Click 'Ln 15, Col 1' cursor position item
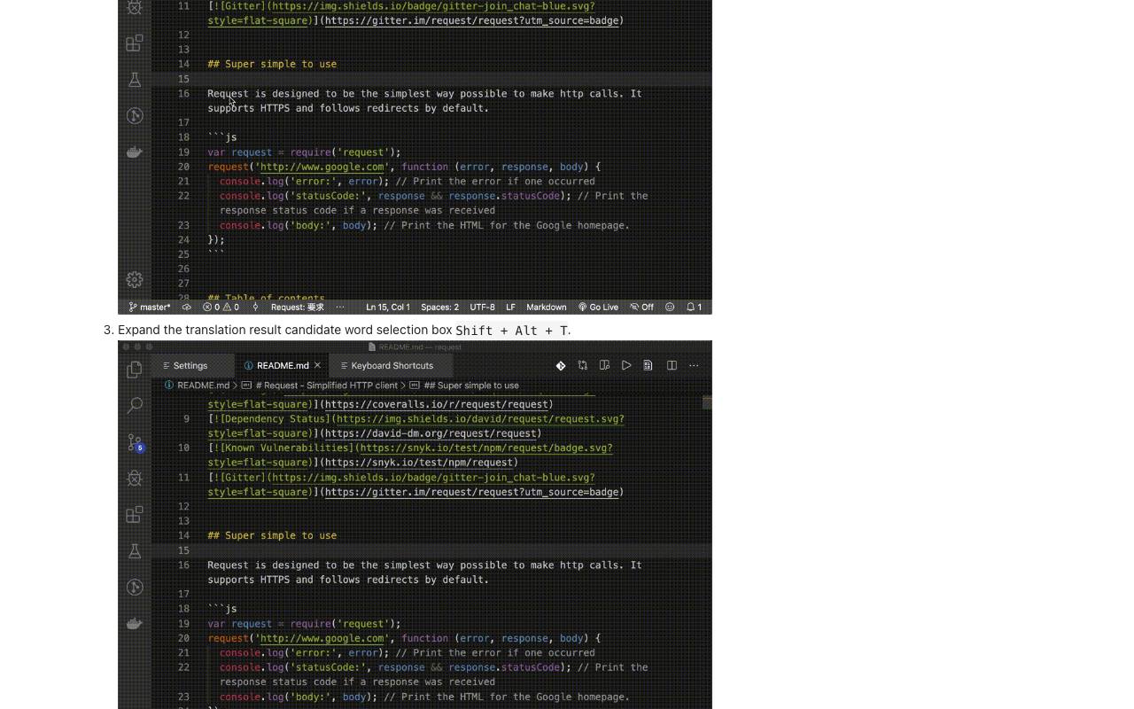 click(x=388, y=308)
